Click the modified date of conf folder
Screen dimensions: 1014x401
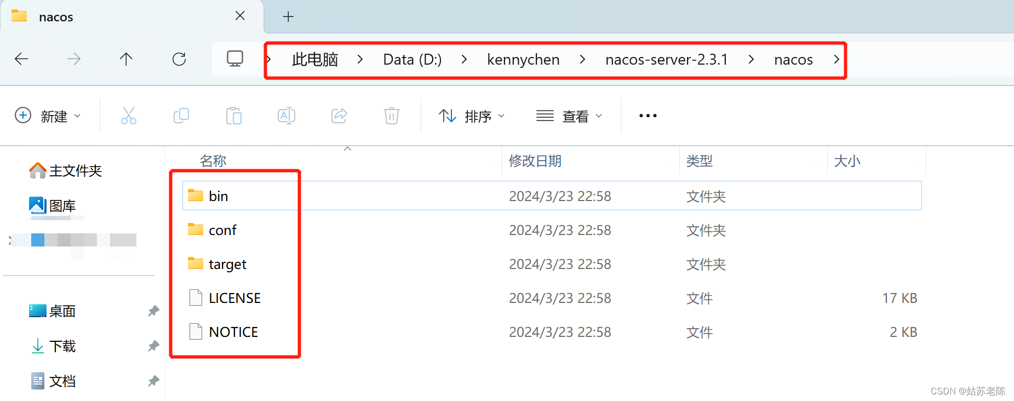pos(560,230)
